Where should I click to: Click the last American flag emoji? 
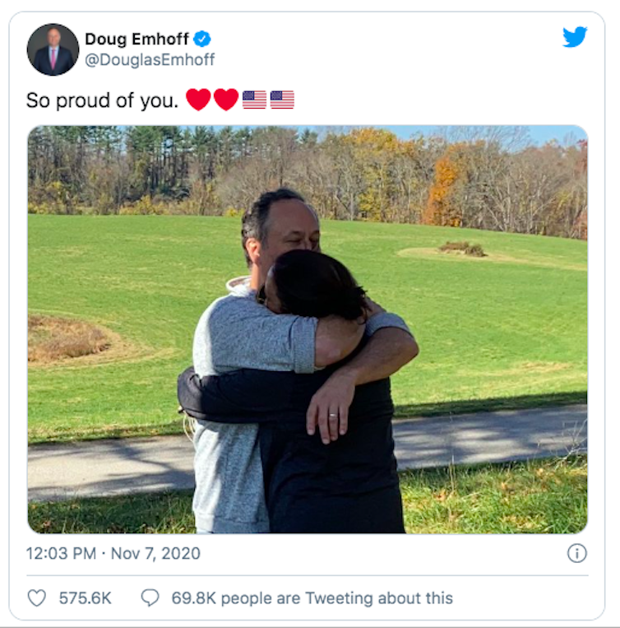(282, 100)
